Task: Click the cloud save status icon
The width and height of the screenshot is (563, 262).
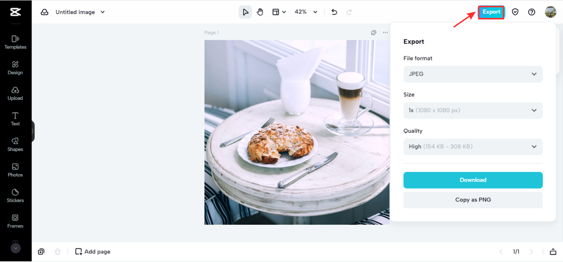Action: (x=44, y=12)
